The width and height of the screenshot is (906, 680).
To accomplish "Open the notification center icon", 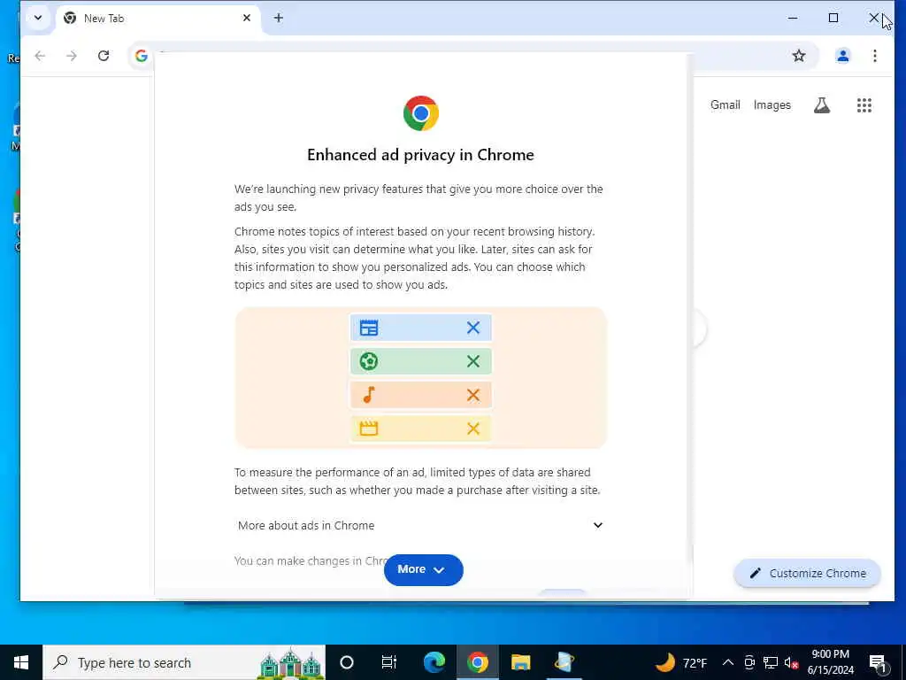I will coord(878,663).
